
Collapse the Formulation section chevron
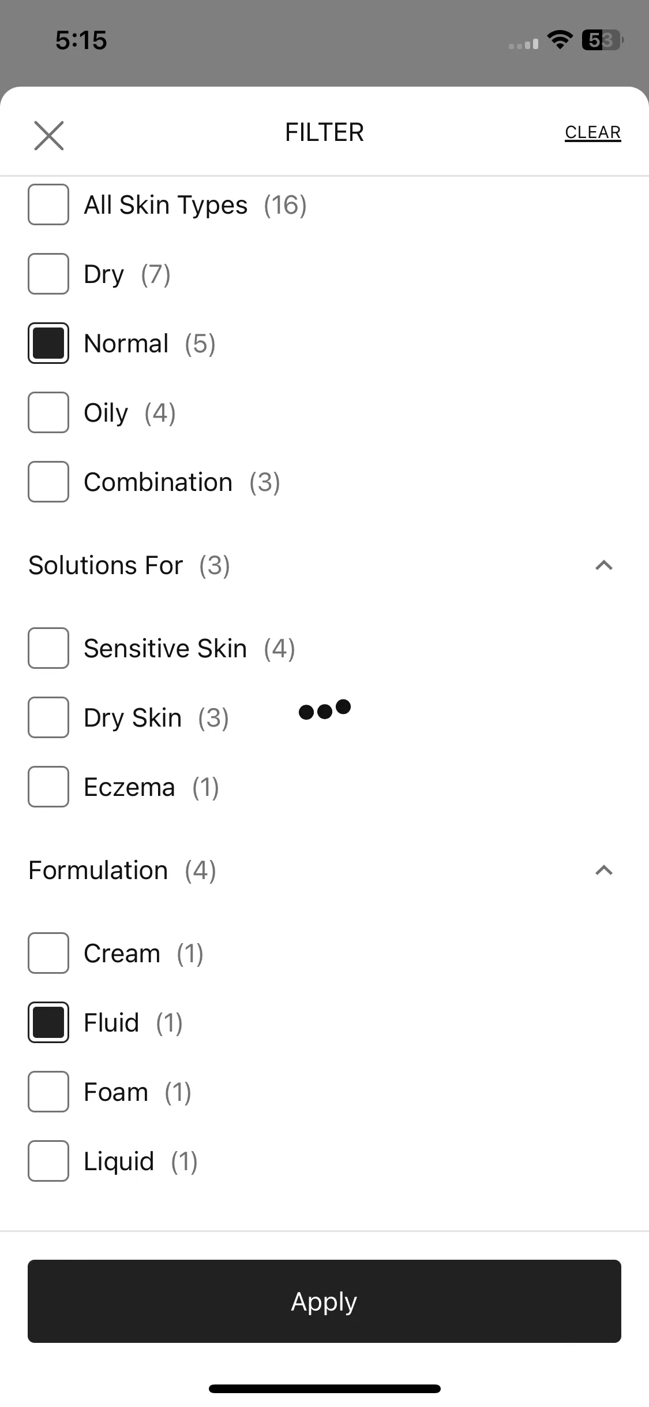click(x=603, y=870)
